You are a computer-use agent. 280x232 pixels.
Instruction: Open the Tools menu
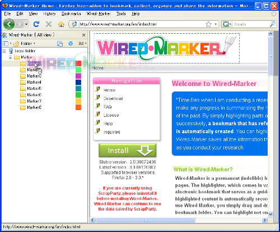point(121,13)
